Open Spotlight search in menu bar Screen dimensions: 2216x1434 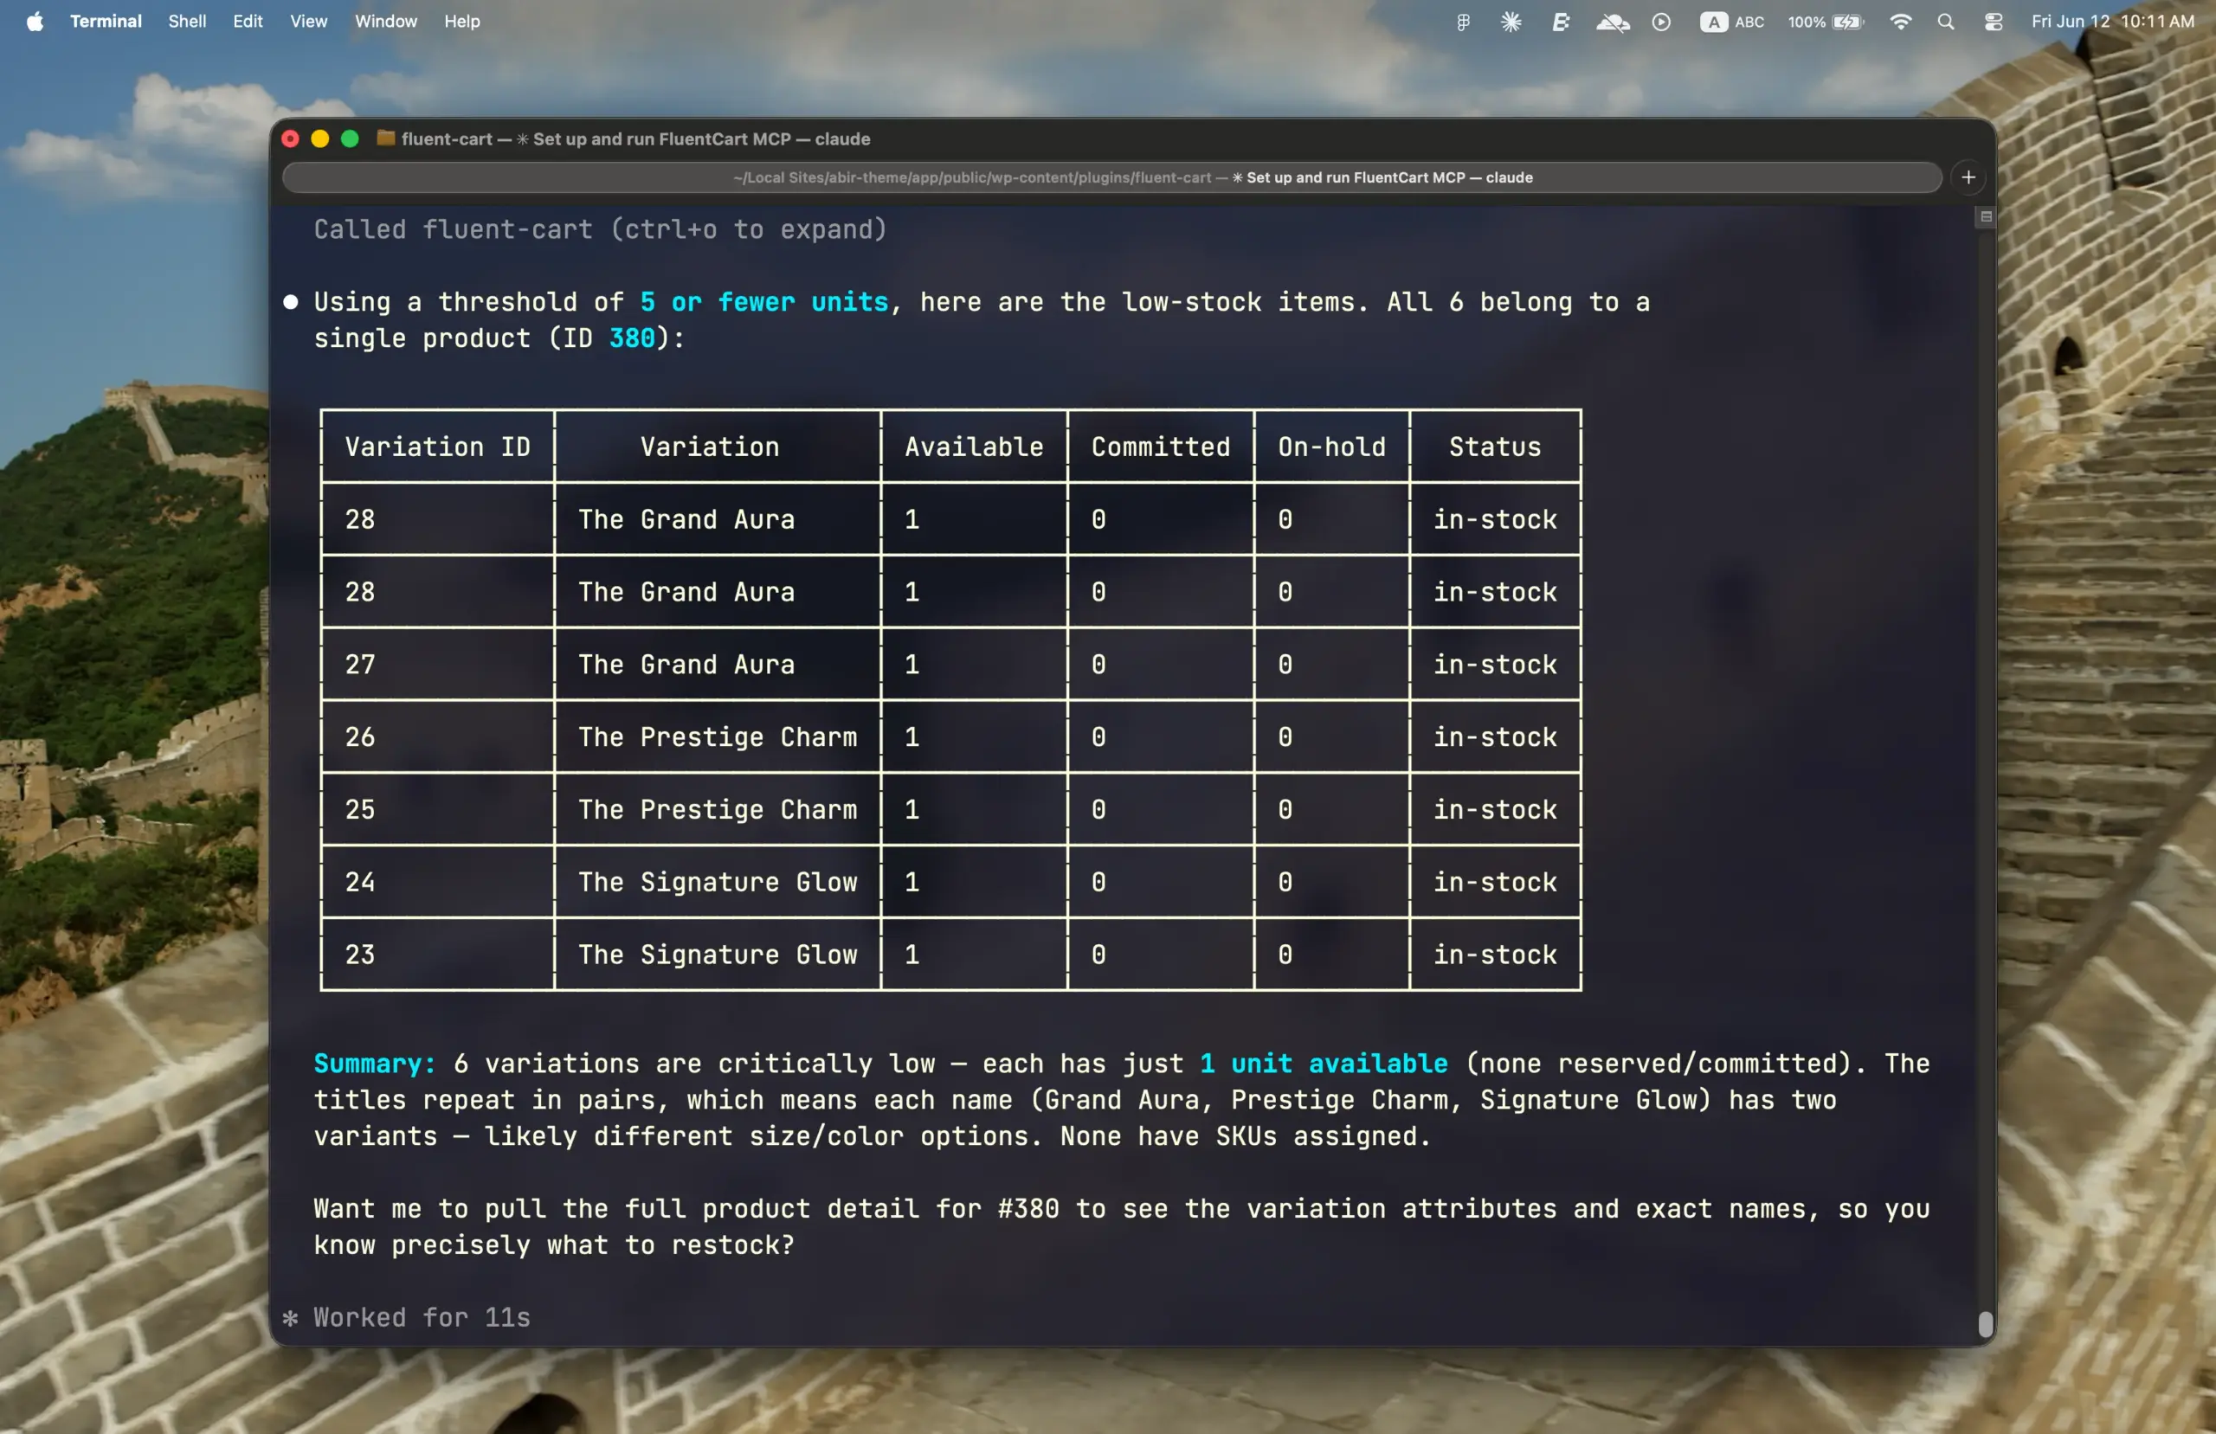(x=1946, y=22)
